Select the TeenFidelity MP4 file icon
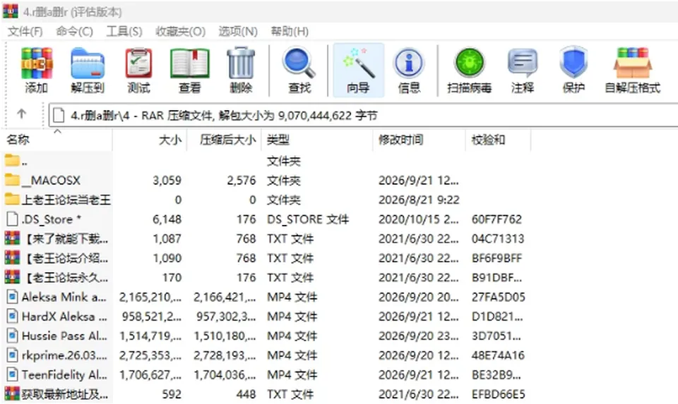Image resolution: width=678 pixels, height=404 pixels. click(x=12, y=374)
